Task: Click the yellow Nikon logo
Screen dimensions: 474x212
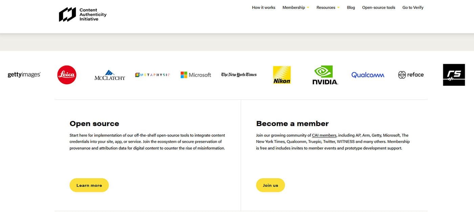Action: [282, 75]
